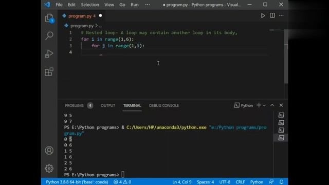Click the python.exe path in terminal

pyautogui.click(x=167, y=127)
